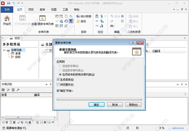Click 确定 button in dialog
Image resolution: width=189 pixels, height=131 pixels.
pos(97,105)
